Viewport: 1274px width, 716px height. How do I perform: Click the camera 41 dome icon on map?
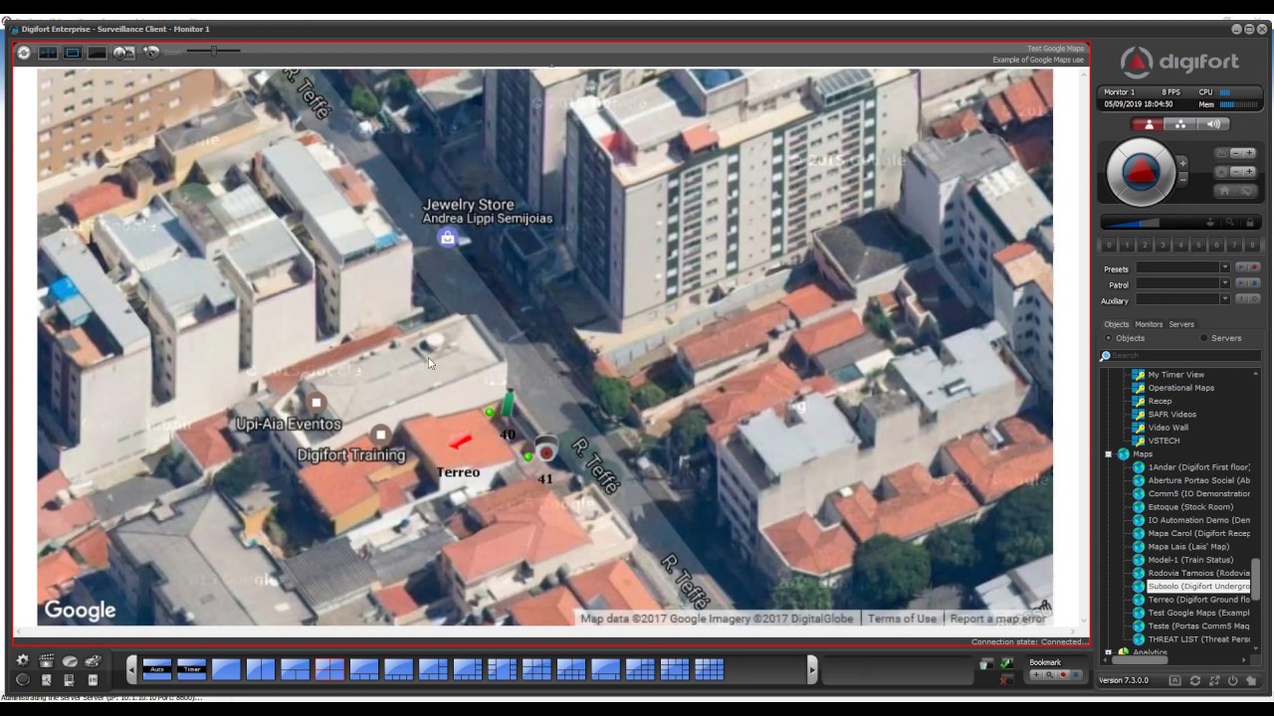coord(545,448)
